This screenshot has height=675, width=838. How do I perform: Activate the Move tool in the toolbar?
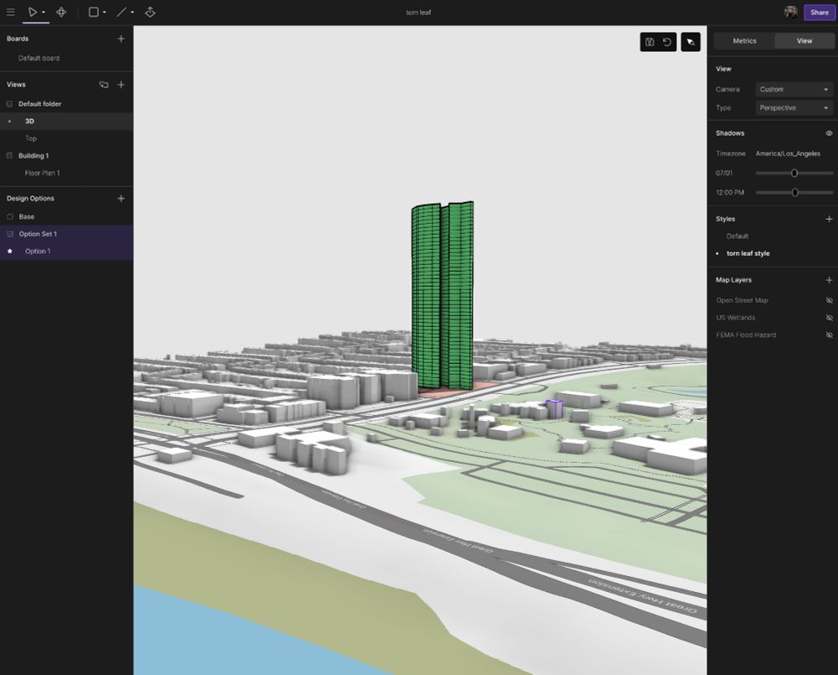click(61, 12)
